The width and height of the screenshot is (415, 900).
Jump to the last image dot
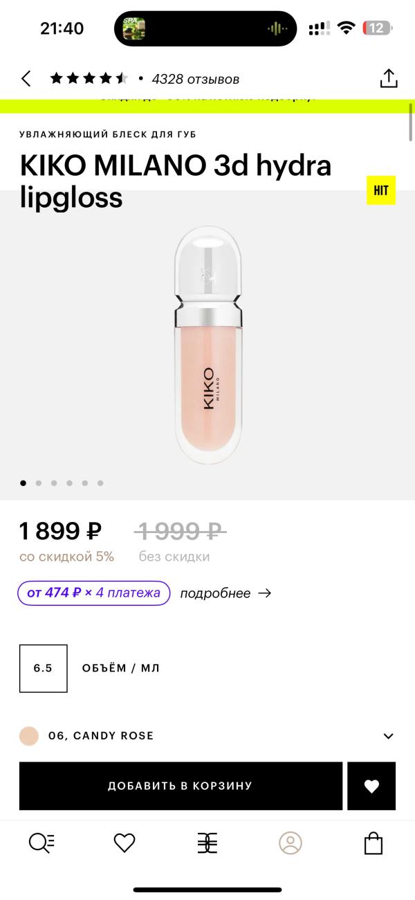(100, 483)
